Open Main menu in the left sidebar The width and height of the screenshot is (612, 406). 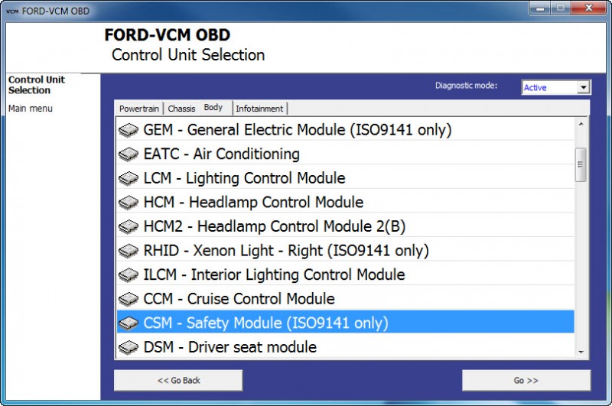[x=31, y=109]
